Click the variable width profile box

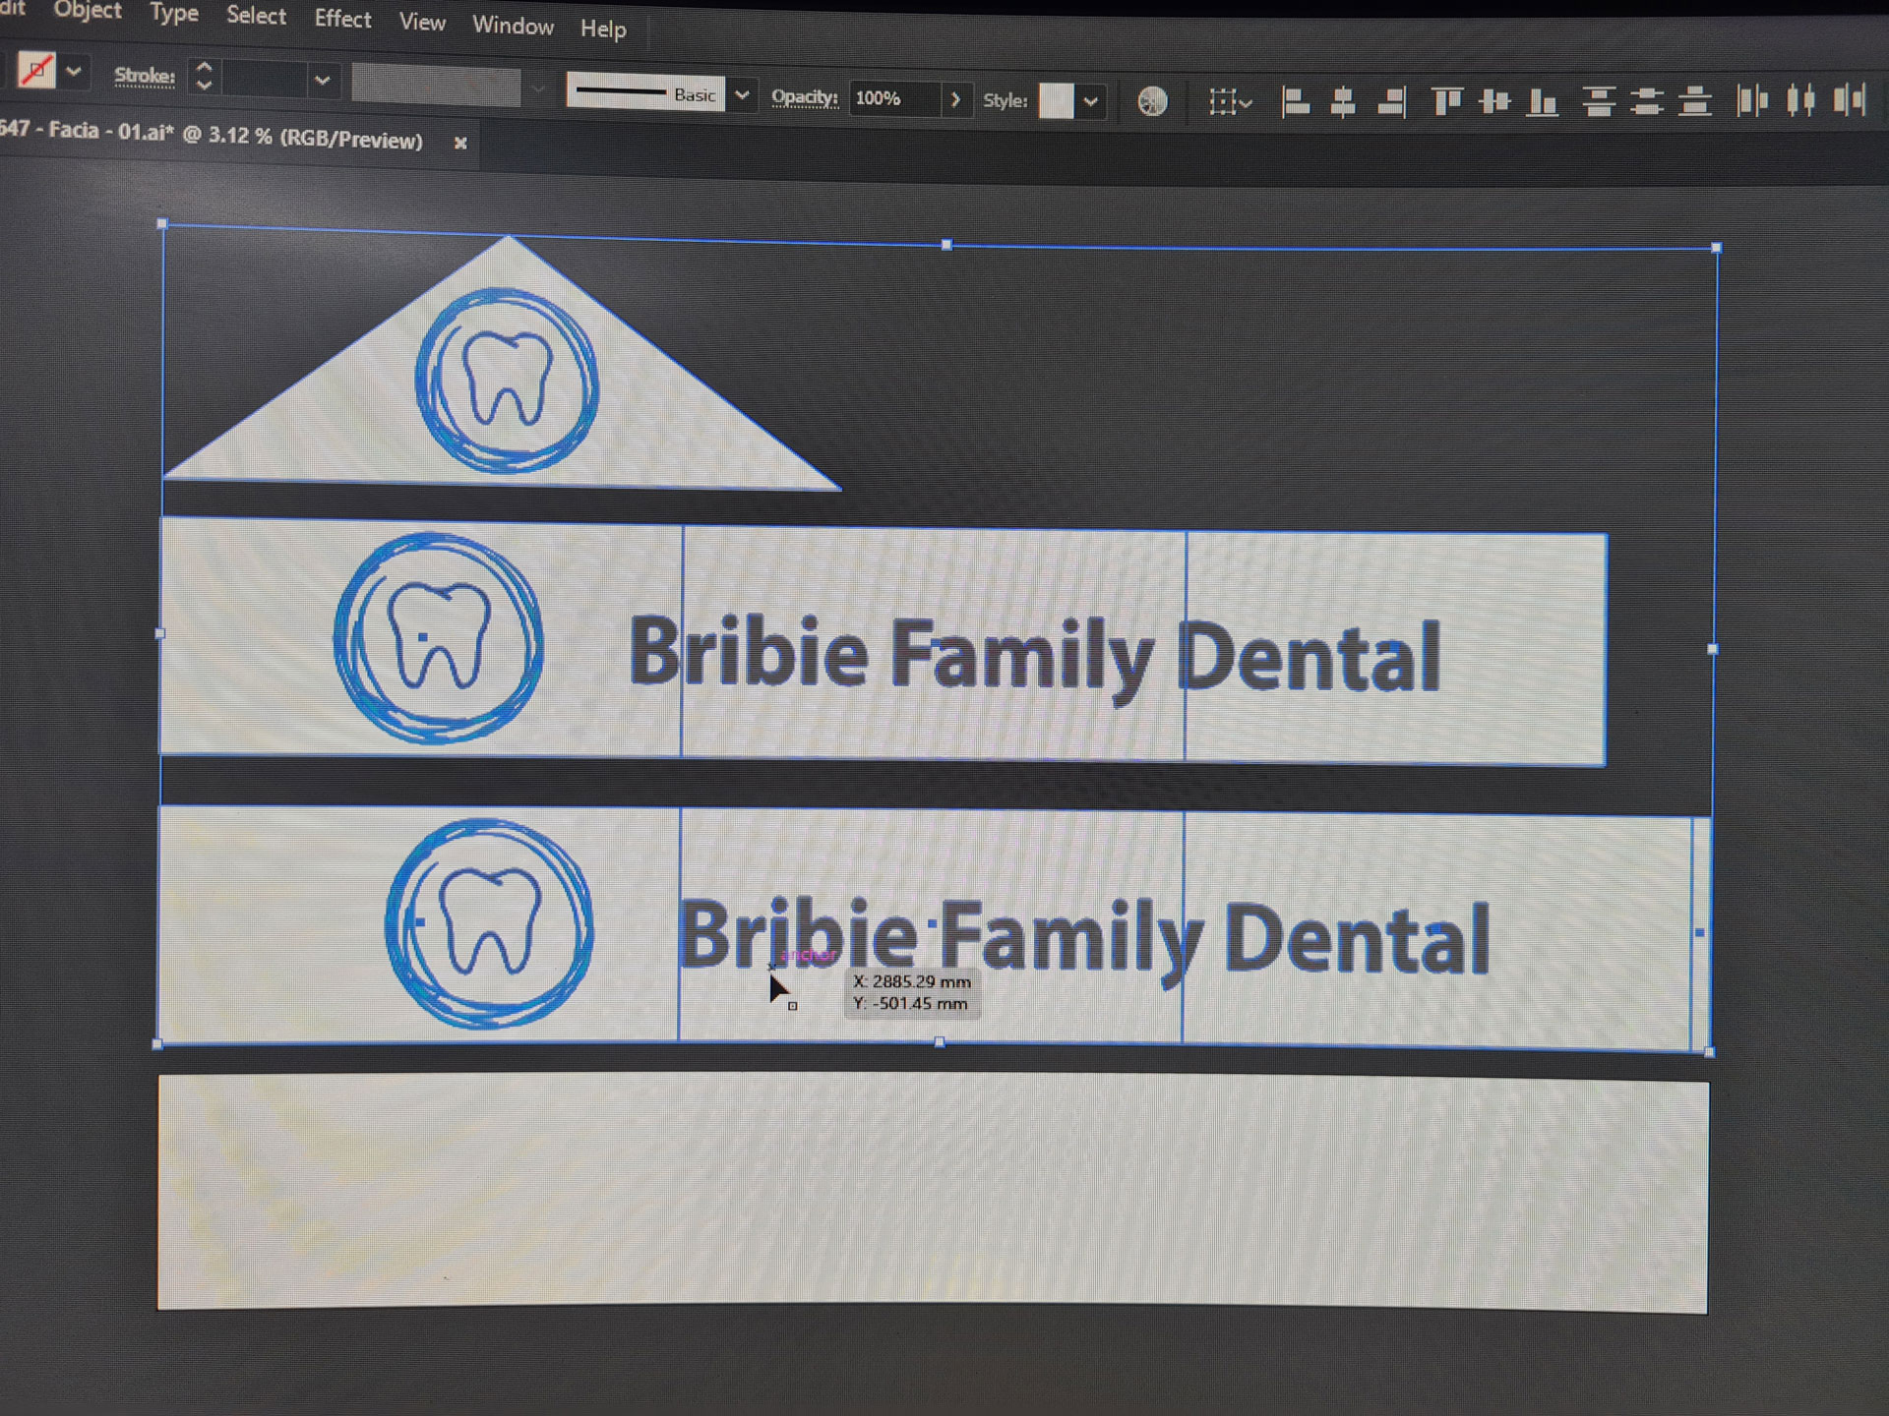coord(436,85)
